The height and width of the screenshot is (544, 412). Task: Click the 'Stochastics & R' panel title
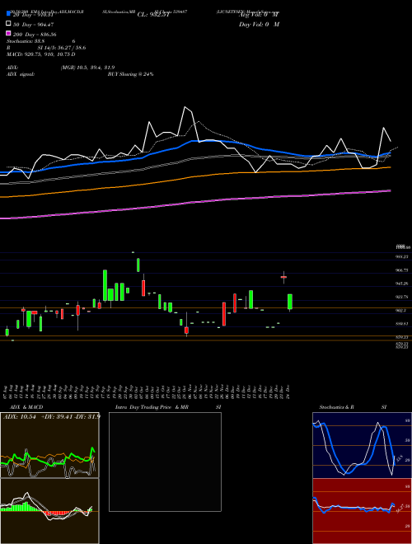tap(336, 407)
